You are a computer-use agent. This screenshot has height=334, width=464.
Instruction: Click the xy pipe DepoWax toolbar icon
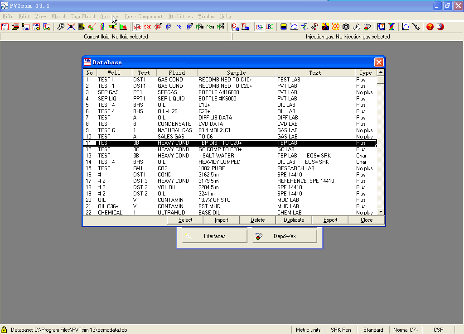pyautogui.click(x=367, y=27)
